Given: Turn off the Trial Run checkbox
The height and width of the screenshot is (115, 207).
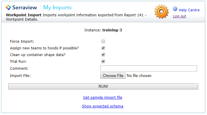Looking at the screenshot, I should (x=103, y=61).
